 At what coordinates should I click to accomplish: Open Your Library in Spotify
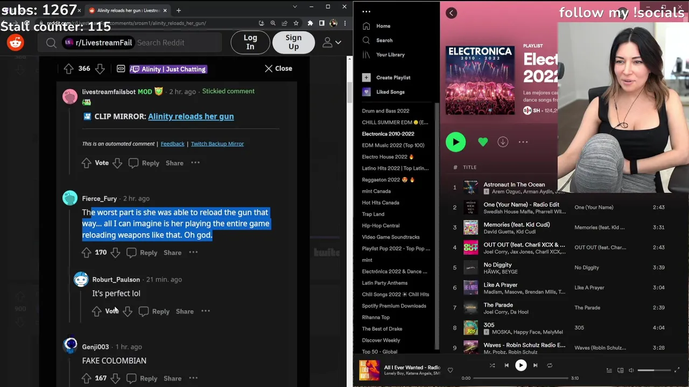pyautogui.click(x=383, y=55)
